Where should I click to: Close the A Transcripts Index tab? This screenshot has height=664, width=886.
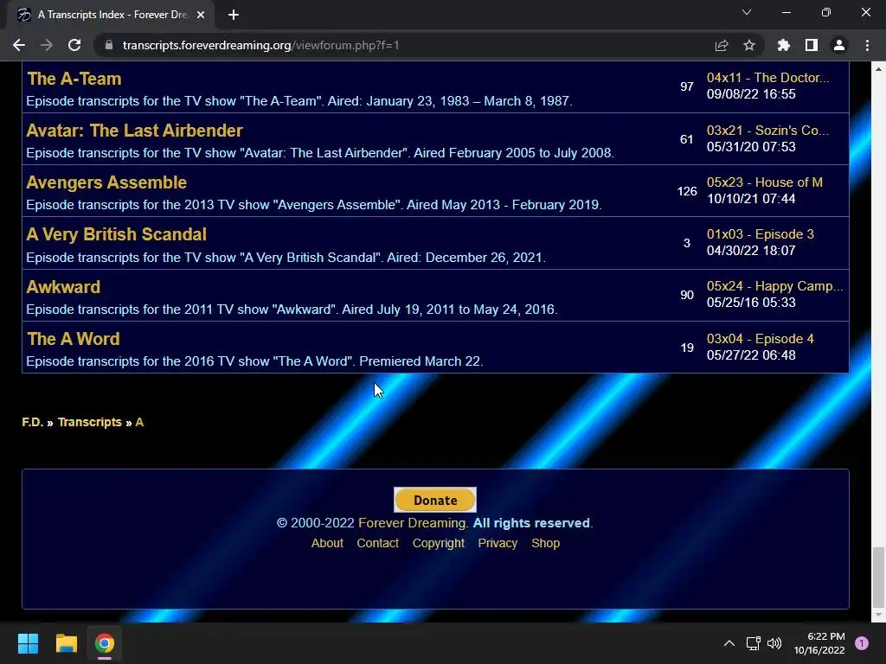click(x=201, y=15)
